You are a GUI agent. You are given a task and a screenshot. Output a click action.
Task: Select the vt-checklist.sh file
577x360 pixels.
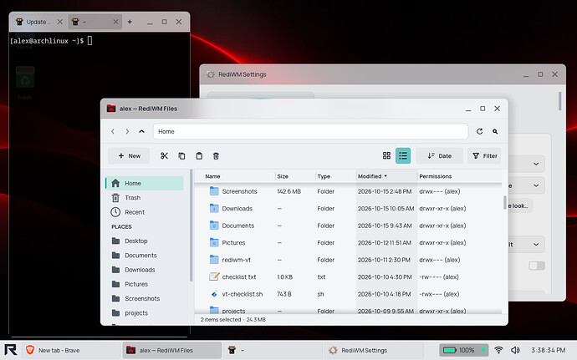[x=348, y=294]
